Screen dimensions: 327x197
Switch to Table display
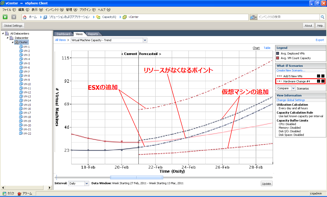[267, 48]
